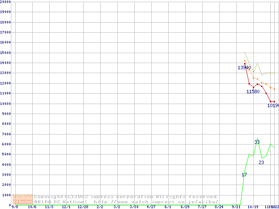Click the green line label 17

(244, 175)
